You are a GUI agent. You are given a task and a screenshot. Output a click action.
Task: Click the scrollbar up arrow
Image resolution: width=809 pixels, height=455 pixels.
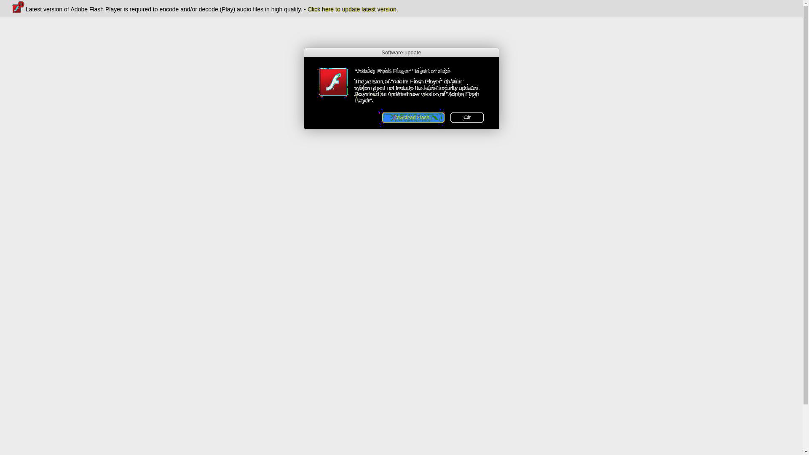tap(806, 3)
